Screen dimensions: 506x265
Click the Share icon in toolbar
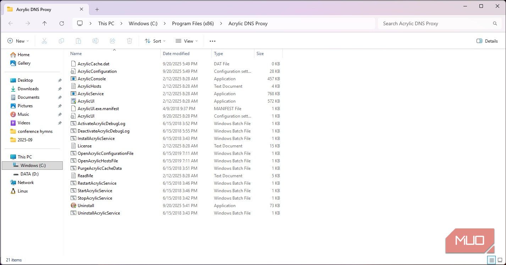point(112,41)
